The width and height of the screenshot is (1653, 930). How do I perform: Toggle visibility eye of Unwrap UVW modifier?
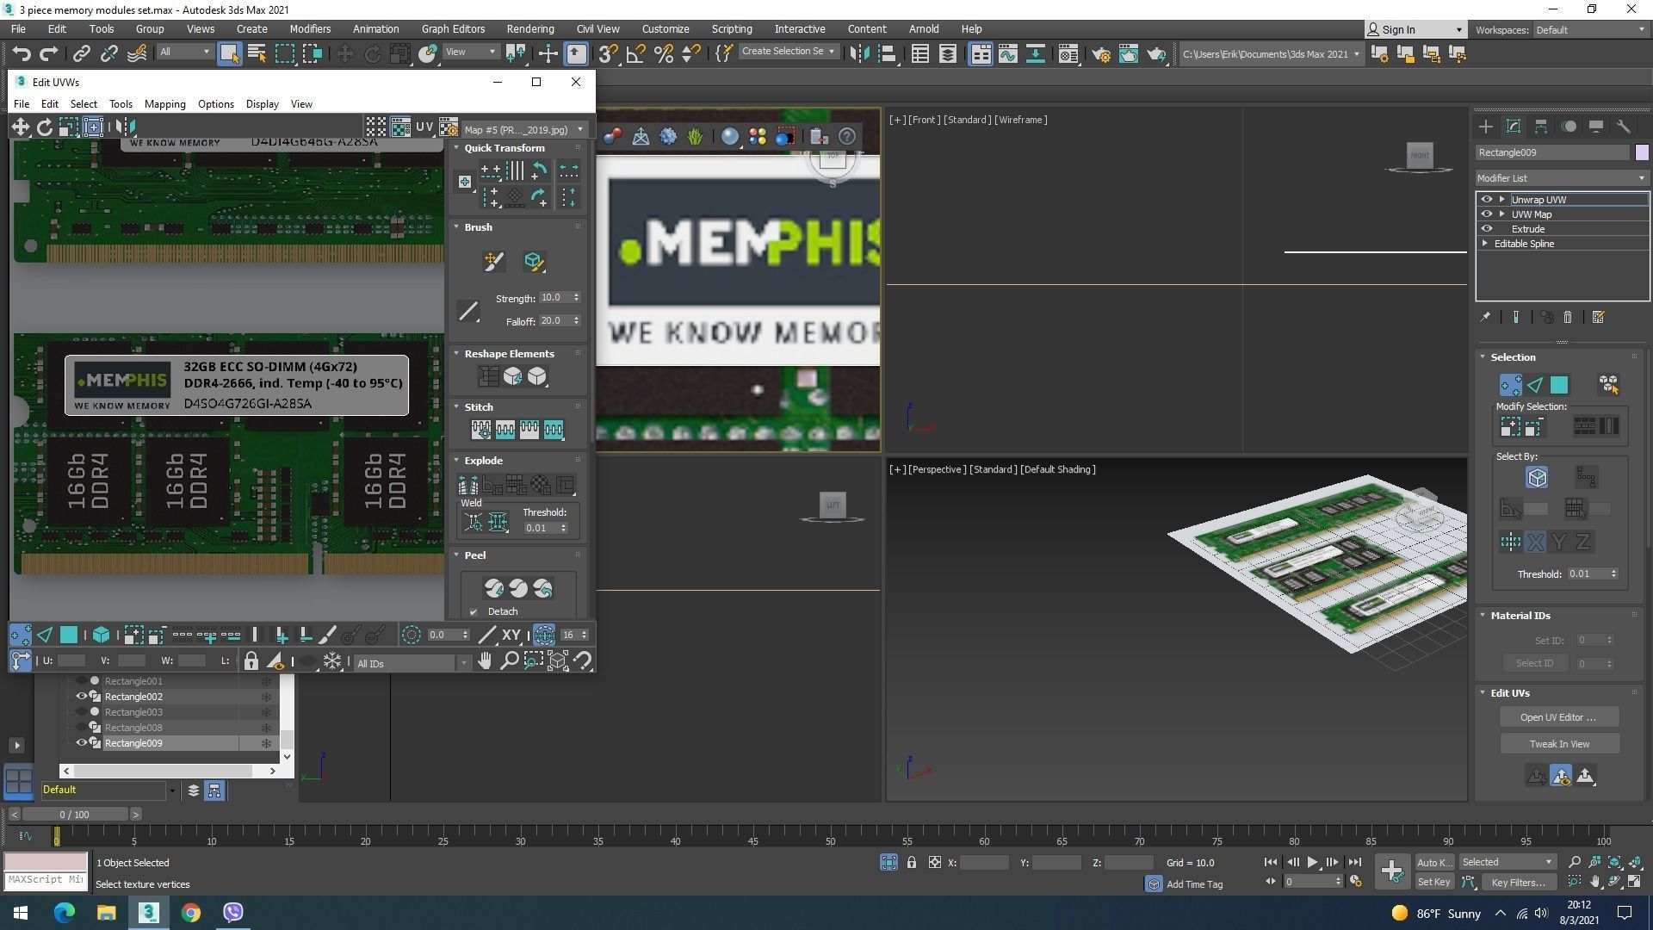click(x=1486, y=200)
